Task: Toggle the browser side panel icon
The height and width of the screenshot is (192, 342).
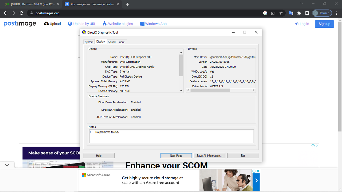Action: [x=307, y=13]
